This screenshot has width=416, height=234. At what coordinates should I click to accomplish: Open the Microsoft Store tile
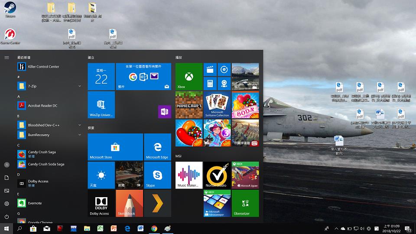[x=115, y=147]
